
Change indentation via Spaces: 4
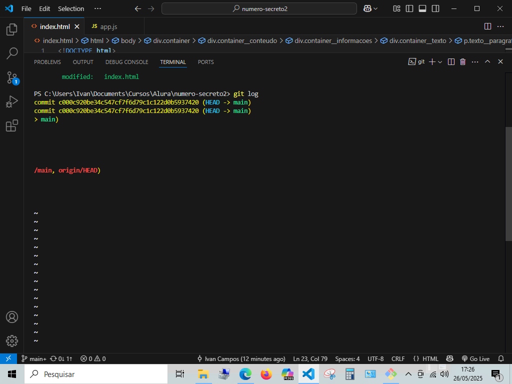347,358
